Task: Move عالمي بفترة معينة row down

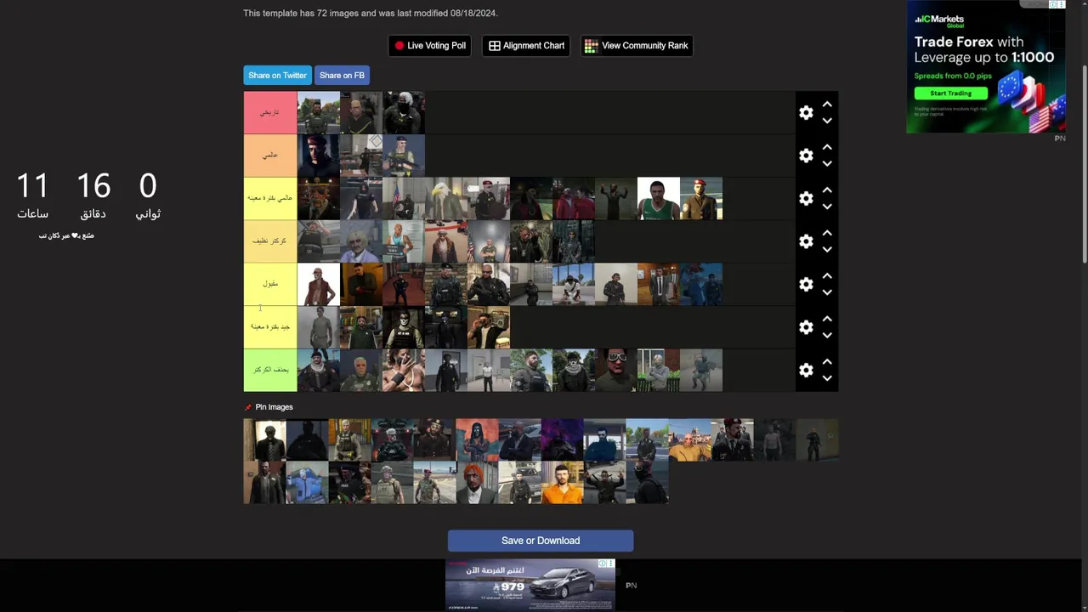Action: (827, 207)
